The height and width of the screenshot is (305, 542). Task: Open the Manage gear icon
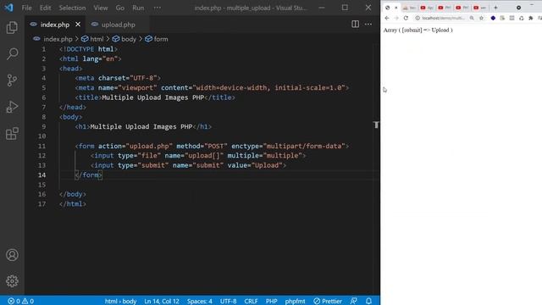point(12,281)
